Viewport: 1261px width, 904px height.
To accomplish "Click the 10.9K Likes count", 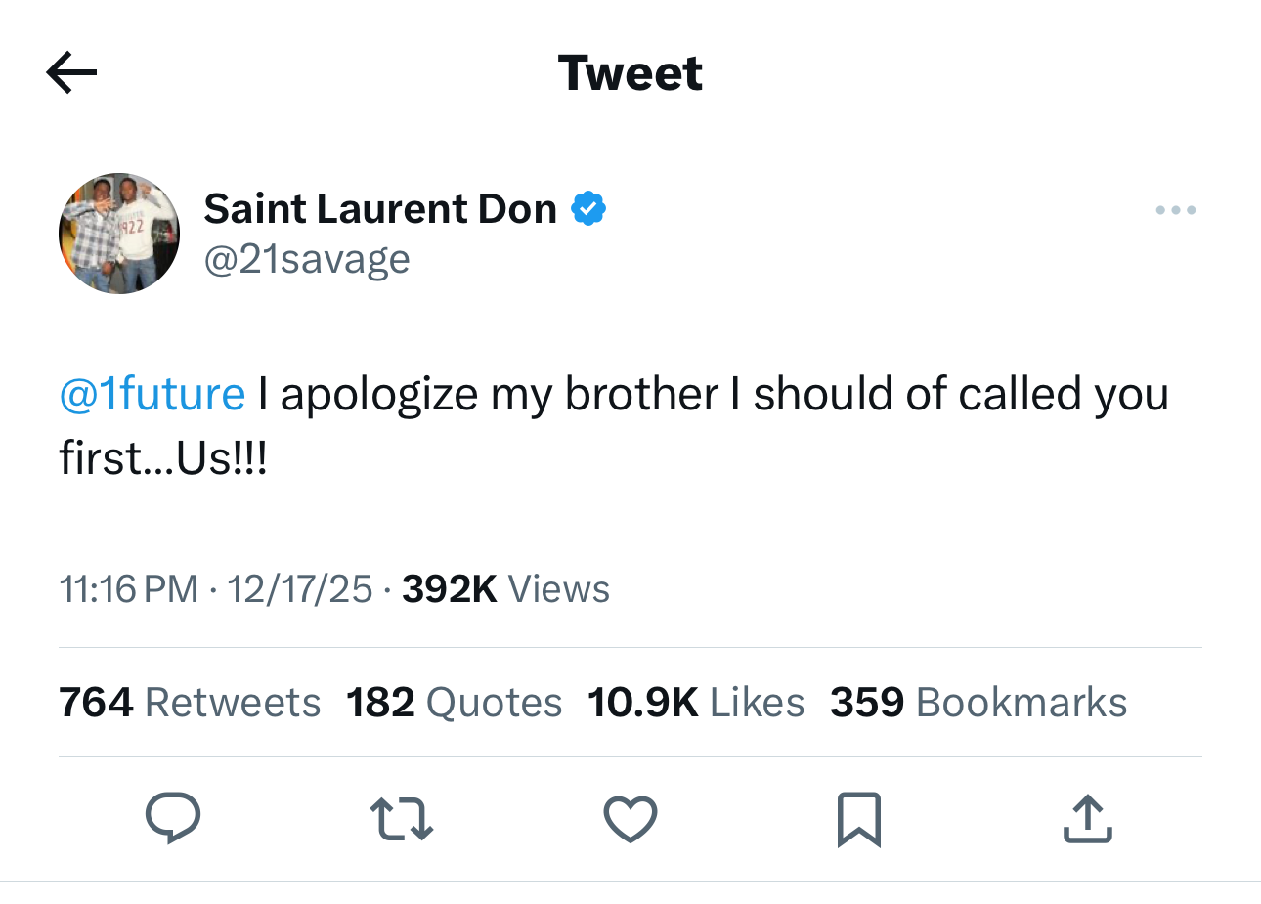I will click(696, 701).
